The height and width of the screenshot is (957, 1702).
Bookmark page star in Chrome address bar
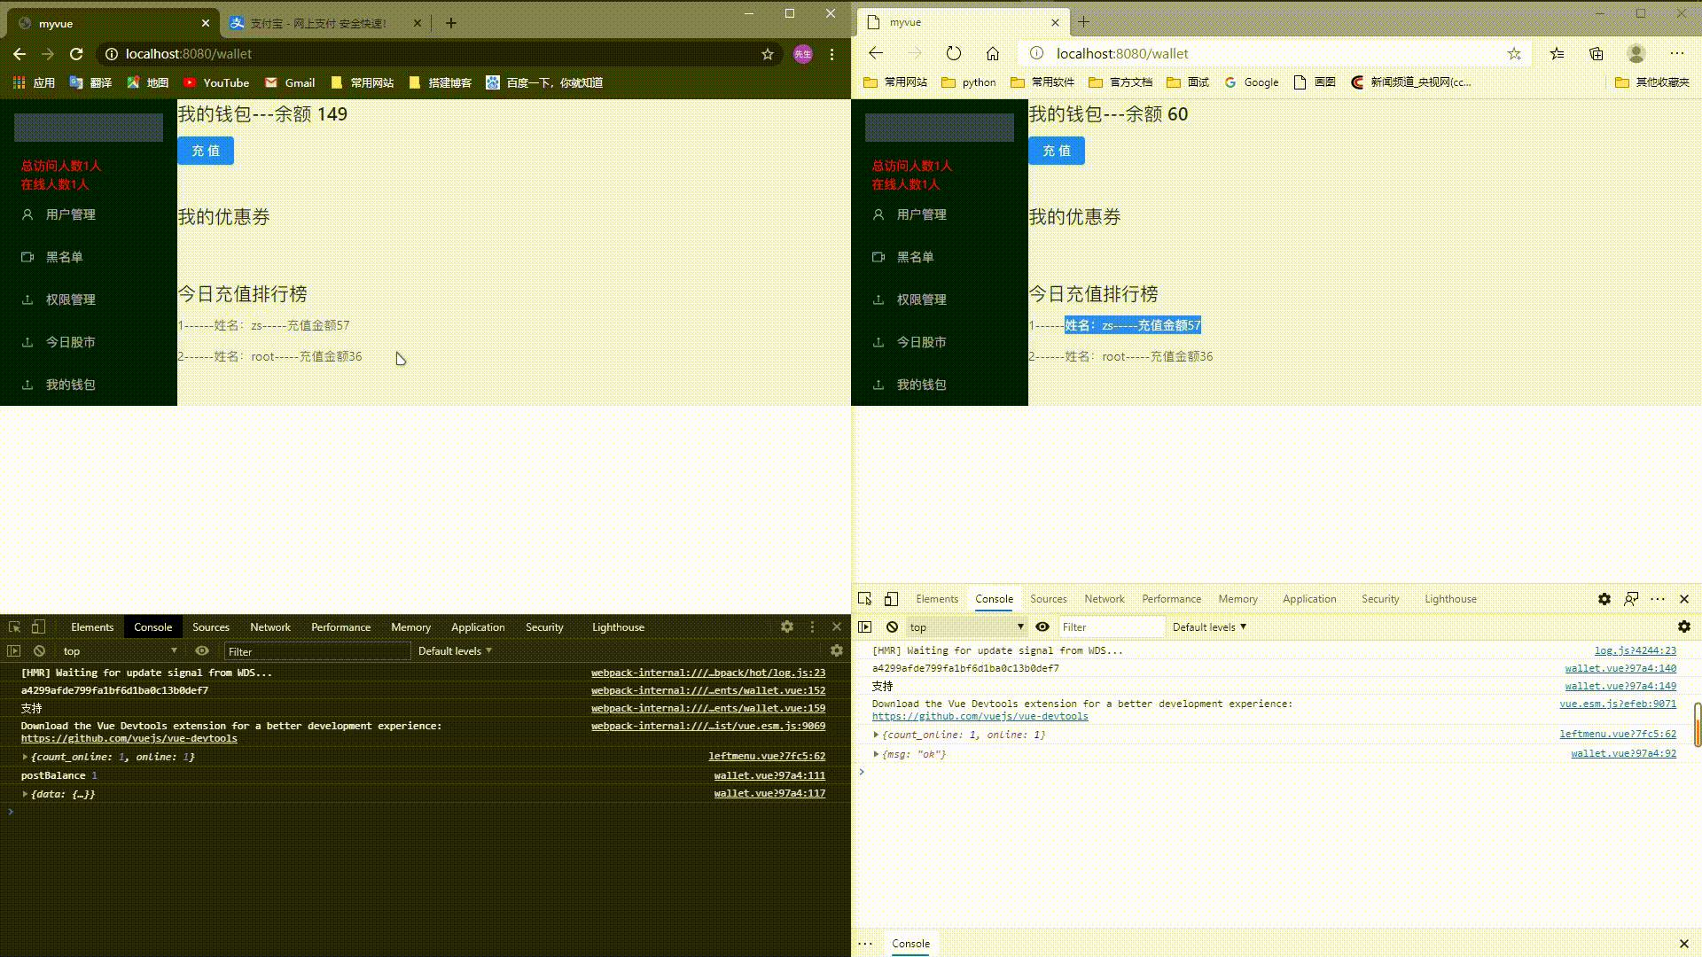(x=767, y=54)
